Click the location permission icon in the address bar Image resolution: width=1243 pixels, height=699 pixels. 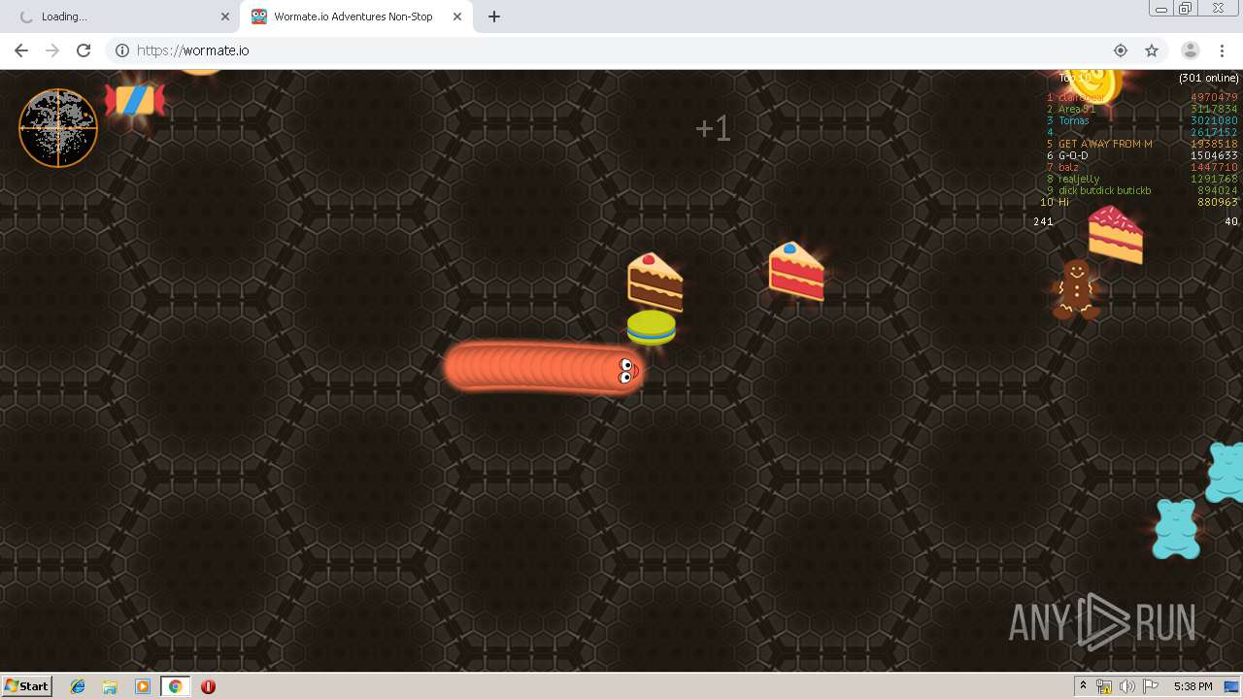pyautogui.click(x=1121, y=50)
